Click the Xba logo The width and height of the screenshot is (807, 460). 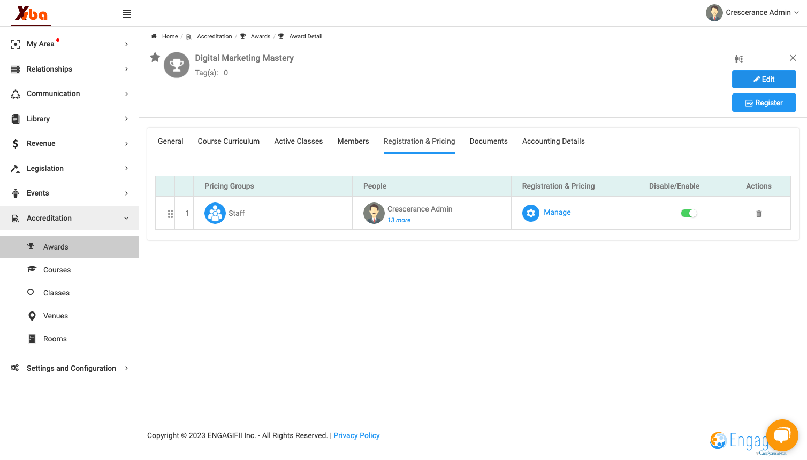coord(31,13)
